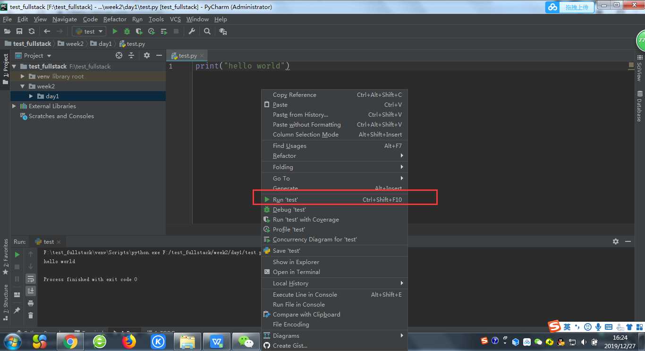The height and width of the screenshot is (351, 645).
Task: Open the 'test' run configuration dropdown
Action: 90,31
